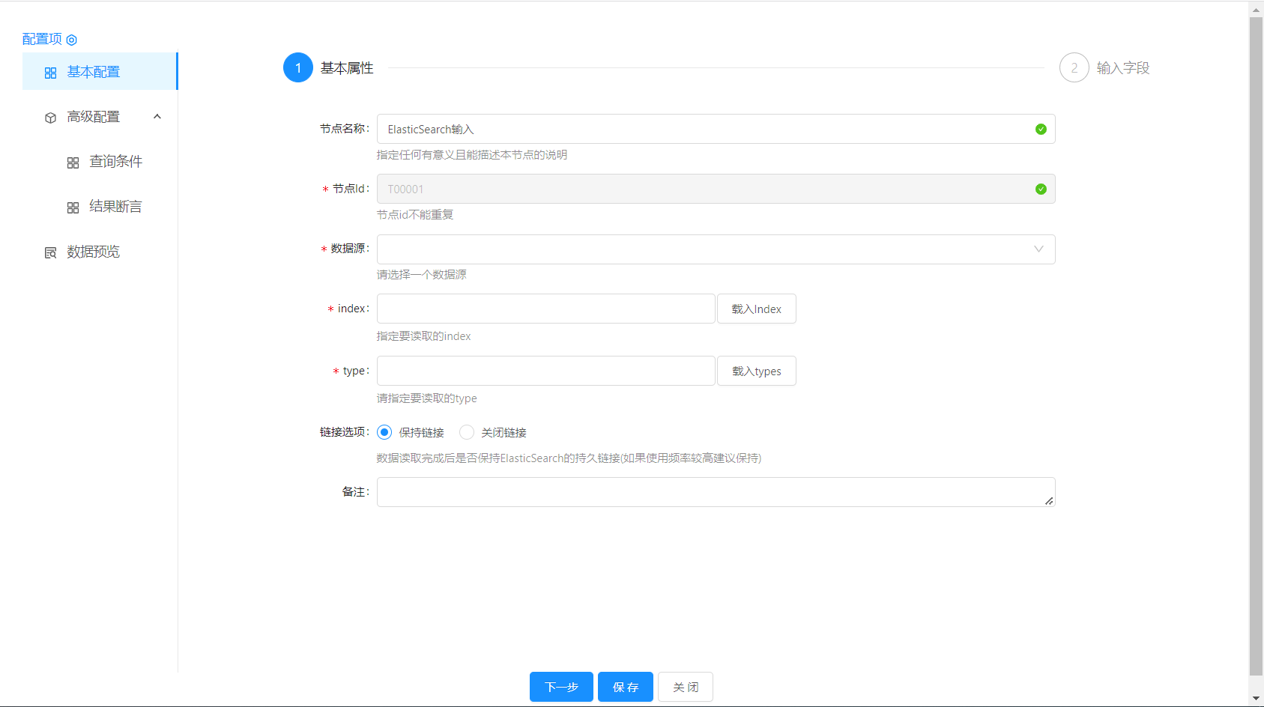Click the target icon beside 配置项

(72, 40)
